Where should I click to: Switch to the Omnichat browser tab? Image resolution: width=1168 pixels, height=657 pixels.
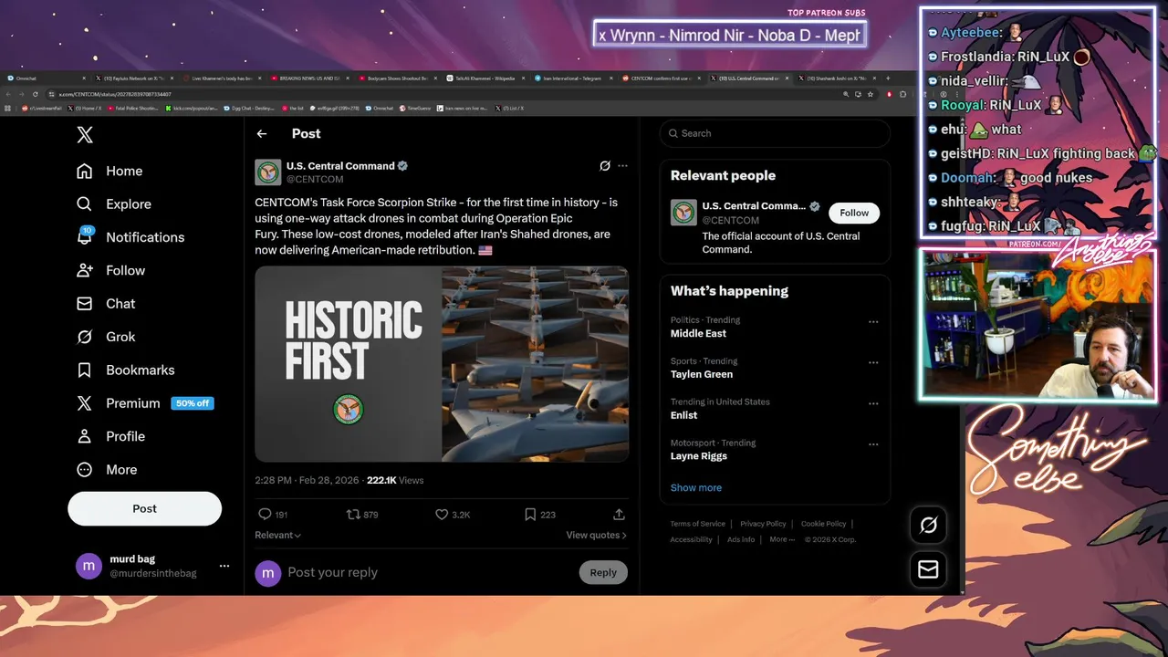coord(46,78)
